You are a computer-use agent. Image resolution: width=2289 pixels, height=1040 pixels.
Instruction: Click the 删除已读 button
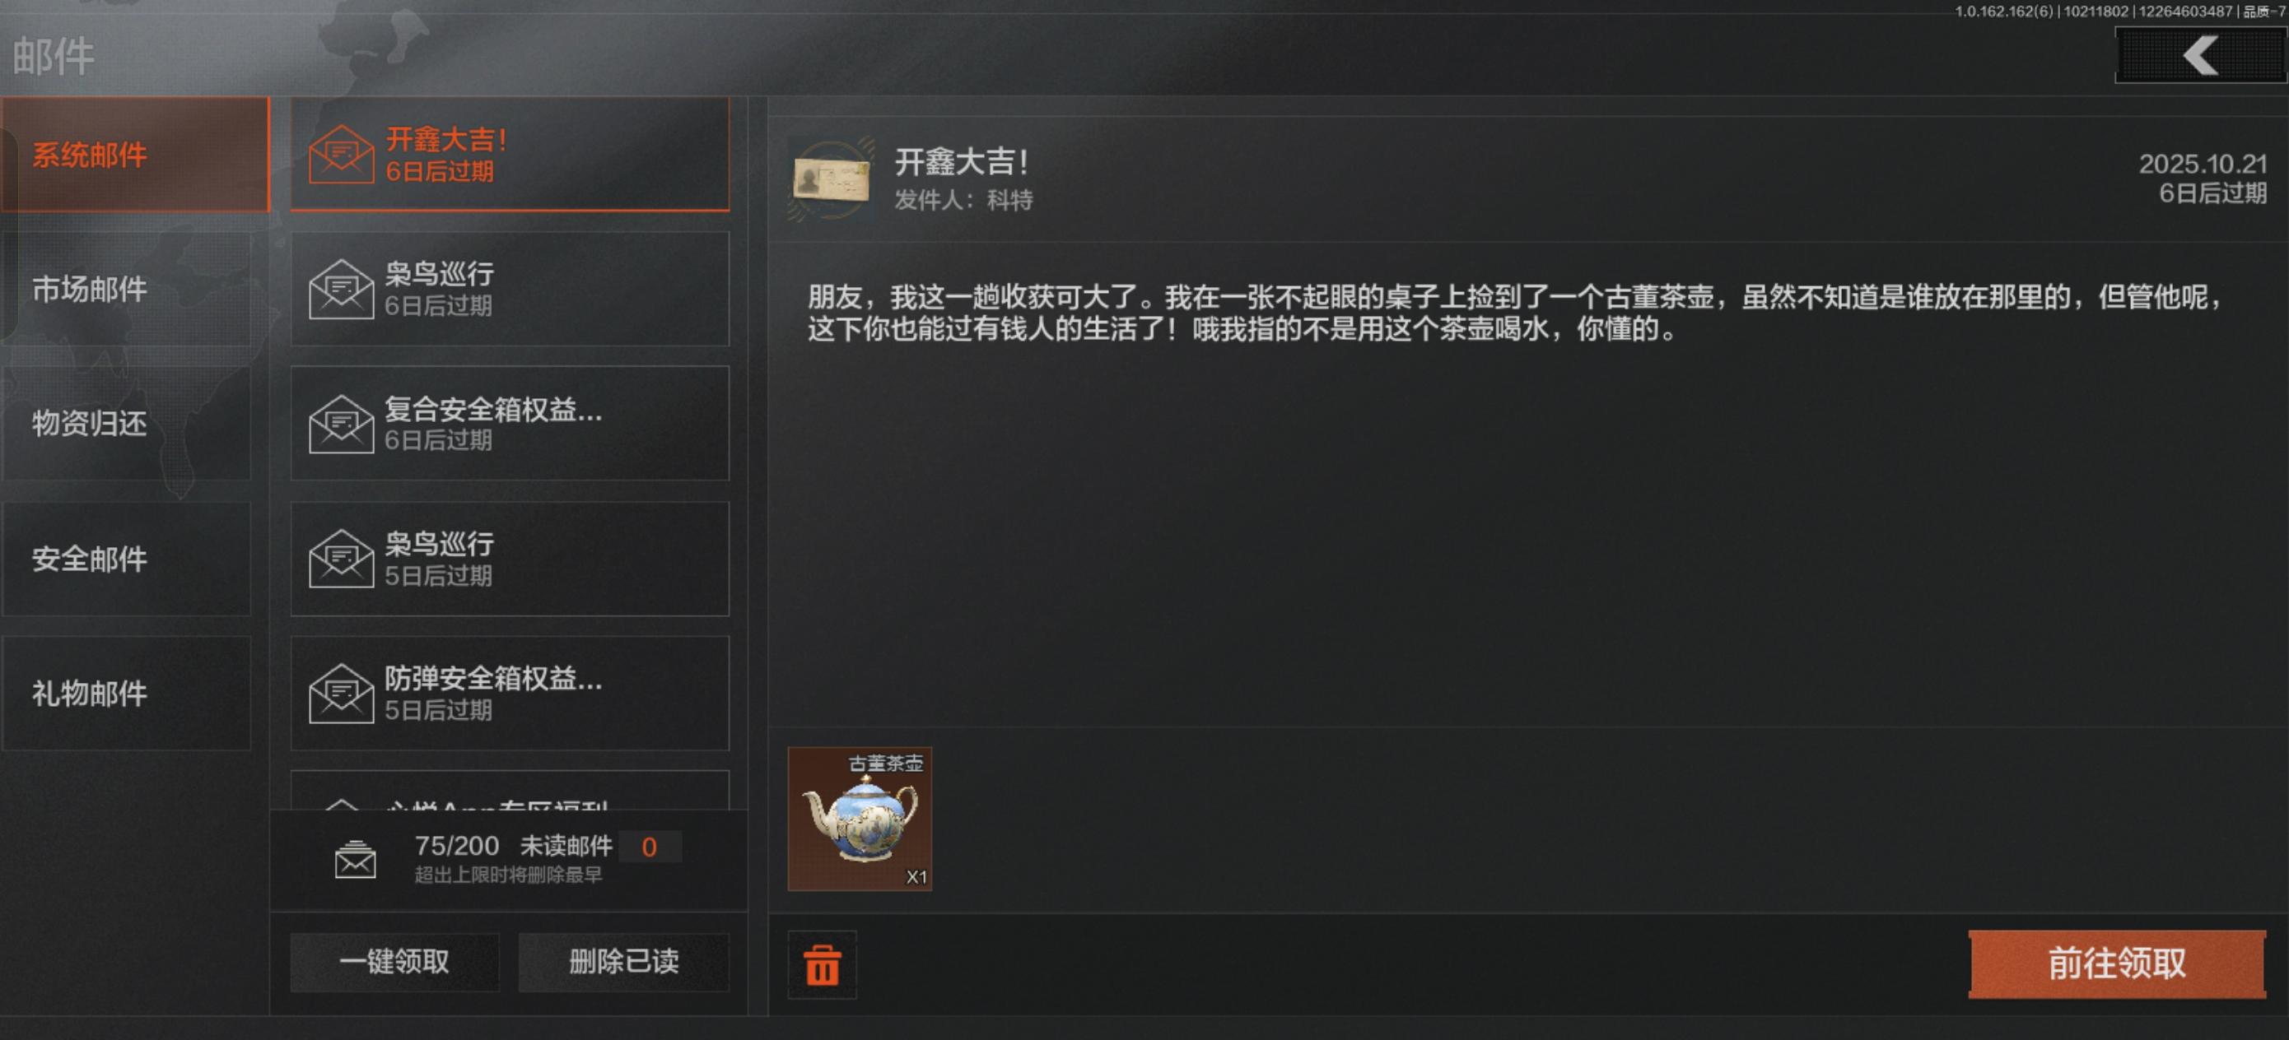(x=624, y=962)
